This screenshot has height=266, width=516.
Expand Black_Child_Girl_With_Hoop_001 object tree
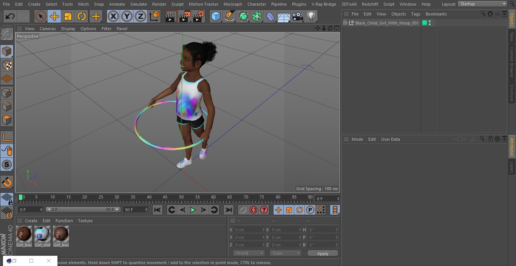(x=345, y=23)
